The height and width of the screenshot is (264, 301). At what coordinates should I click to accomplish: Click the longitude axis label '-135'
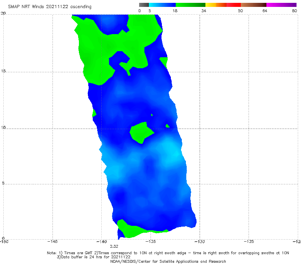click(150, 242)
